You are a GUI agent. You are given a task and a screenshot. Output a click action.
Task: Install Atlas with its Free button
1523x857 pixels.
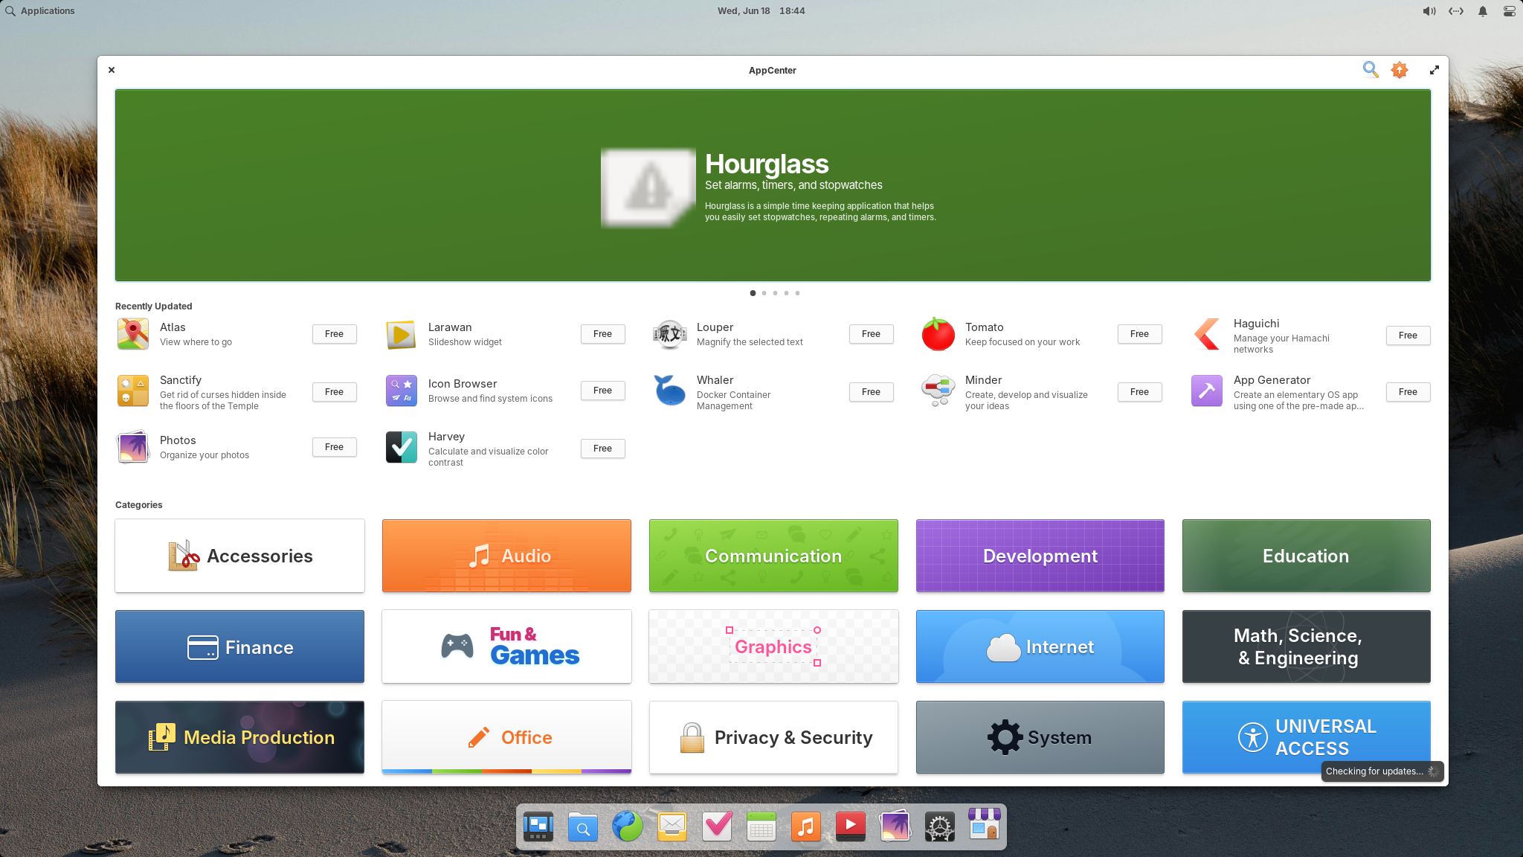point(335,334)
